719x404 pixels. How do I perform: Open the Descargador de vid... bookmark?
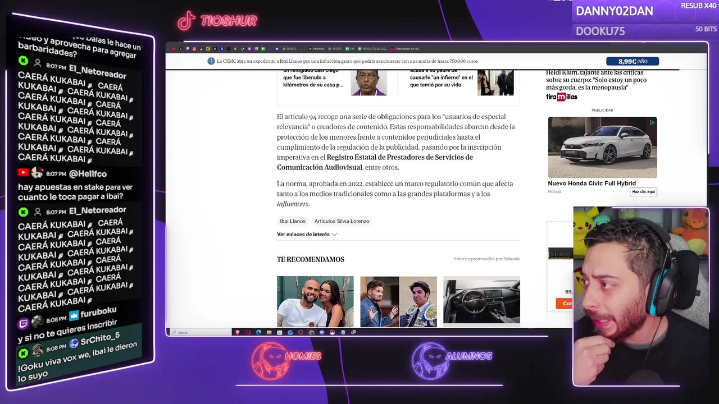click(x=406, y=49)
